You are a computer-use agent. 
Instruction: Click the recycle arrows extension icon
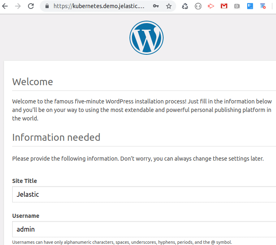(x=185, y=6)
